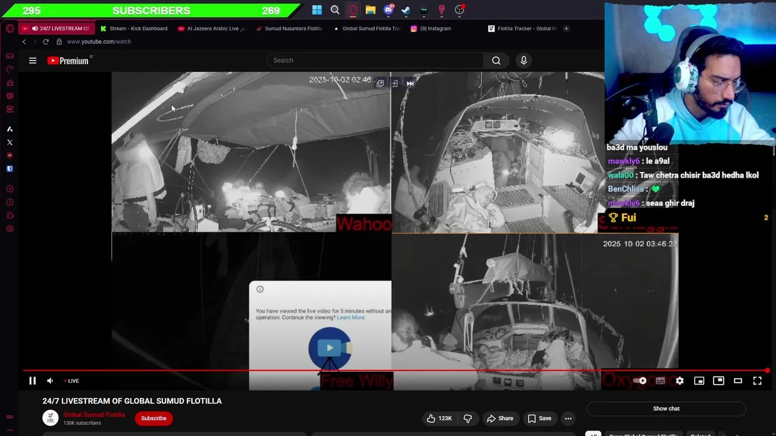Search with your voice microphone button
The image size is (776, 436).
coord(524,61)
